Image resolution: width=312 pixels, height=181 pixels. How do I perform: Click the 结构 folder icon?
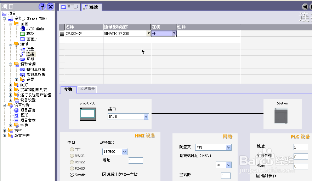point(10,131)
